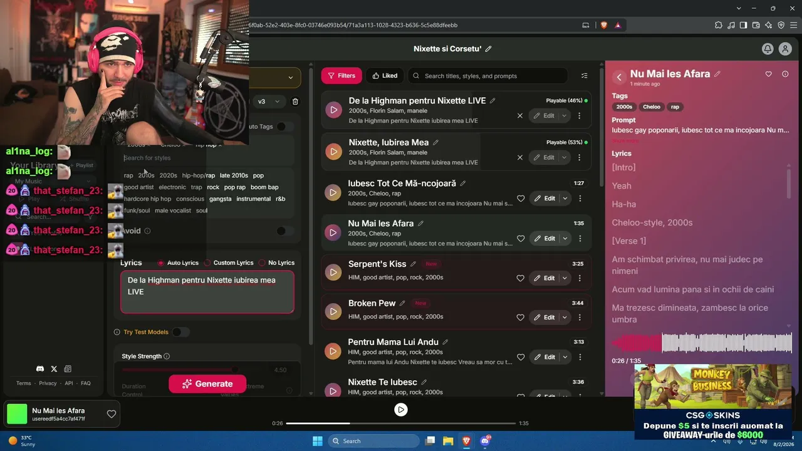This screenshot has height=451, width=802.
Task: Click the lyrics prompt text area
Action: [x=207, y=292]
